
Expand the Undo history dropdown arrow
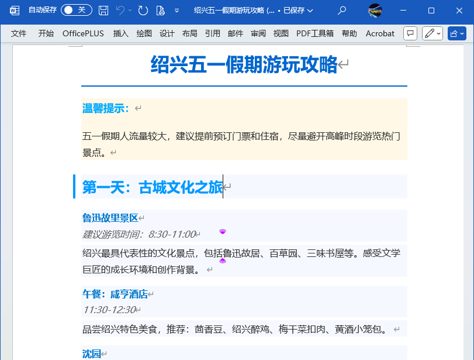pyautogui.click(x=130, y=10)
